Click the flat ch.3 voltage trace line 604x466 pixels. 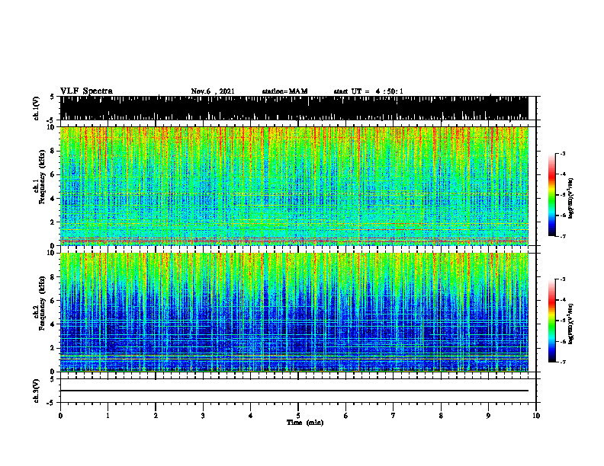point(294,391)
